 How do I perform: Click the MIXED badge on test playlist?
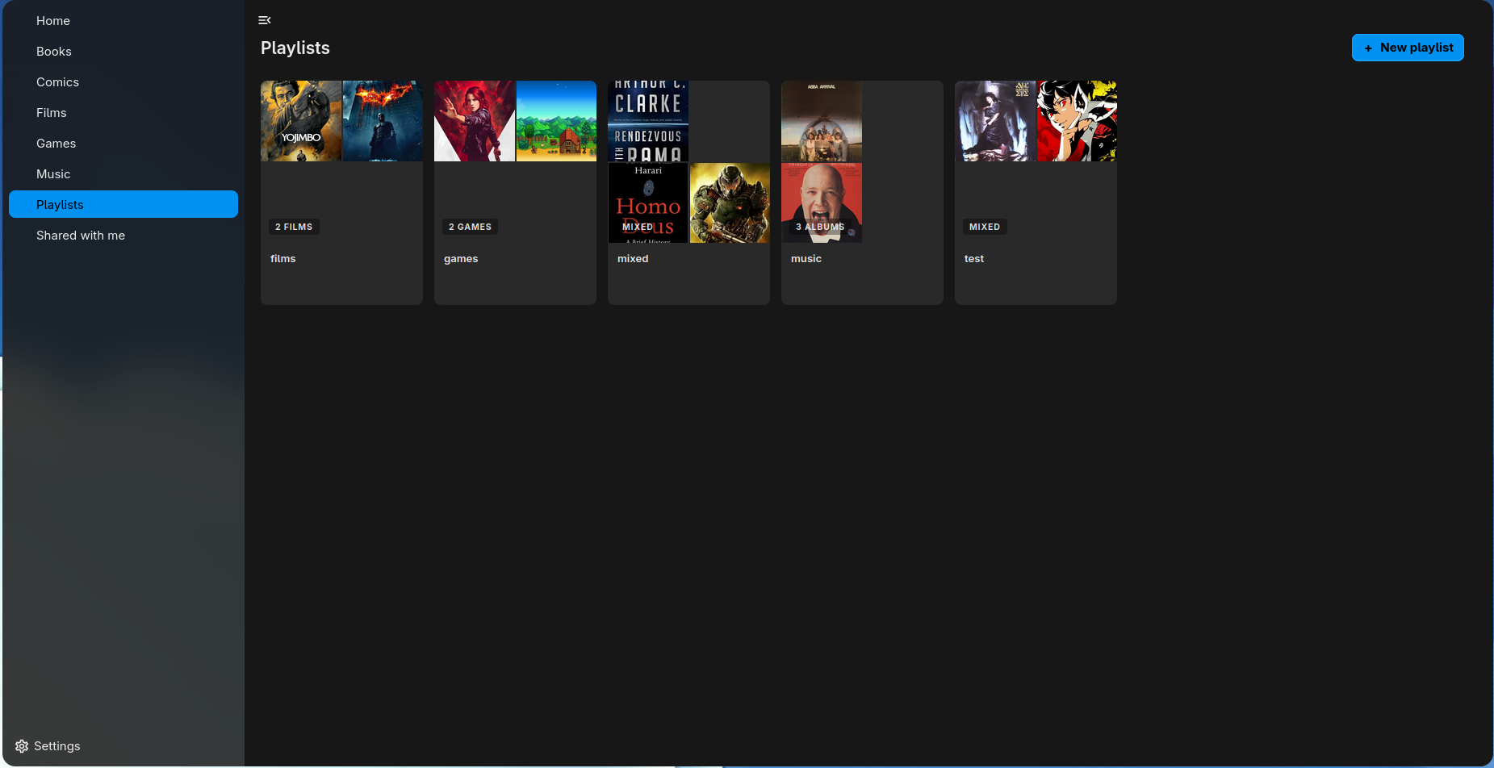(985, 227)
